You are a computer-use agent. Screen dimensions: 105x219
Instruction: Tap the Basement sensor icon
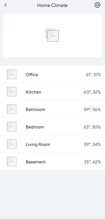tap(12, 162)
